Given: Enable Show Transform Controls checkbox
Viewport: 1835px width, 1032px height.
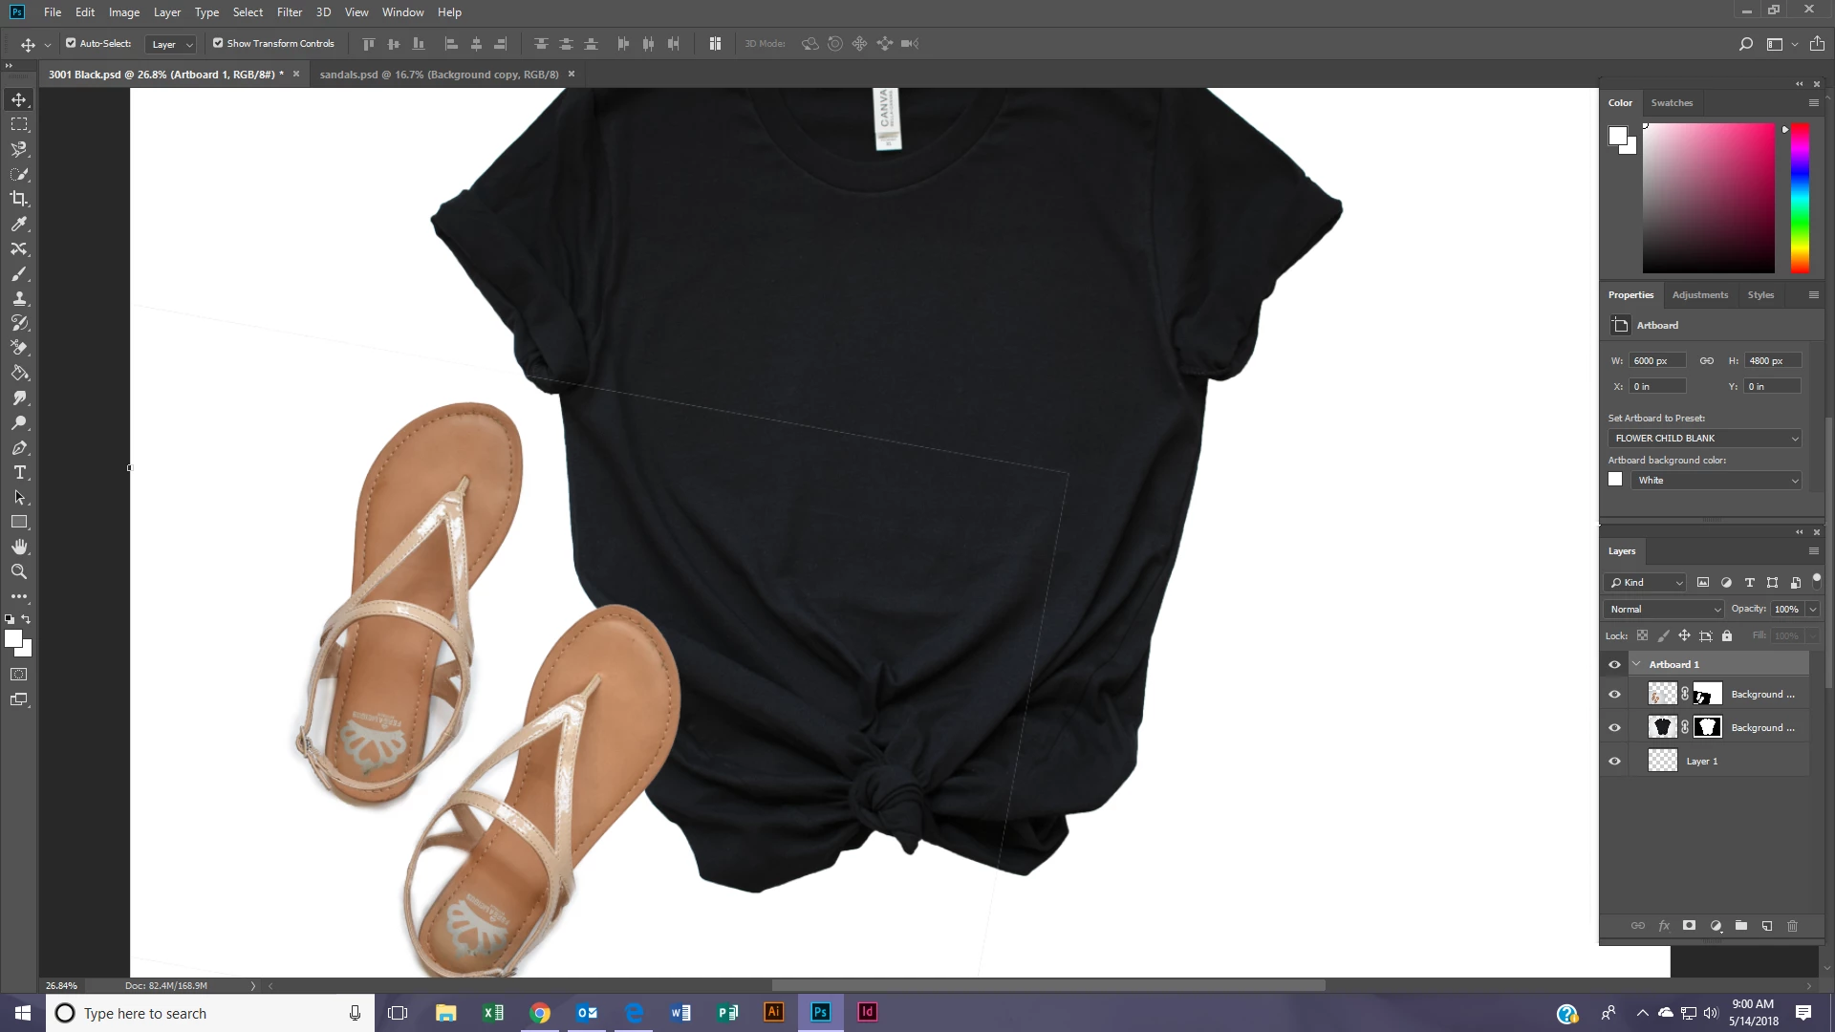Looking at the screenshot, I should click(218, 43).
